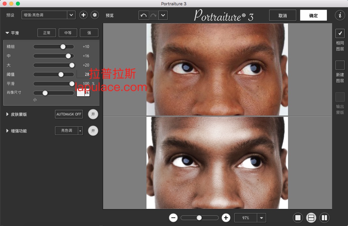Click the undo arrow button
This screenshot has height=226, width=348.
pyautogui.click(x=144, y=15)
